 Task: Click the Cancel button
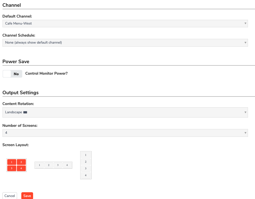(x=10, y=196)
